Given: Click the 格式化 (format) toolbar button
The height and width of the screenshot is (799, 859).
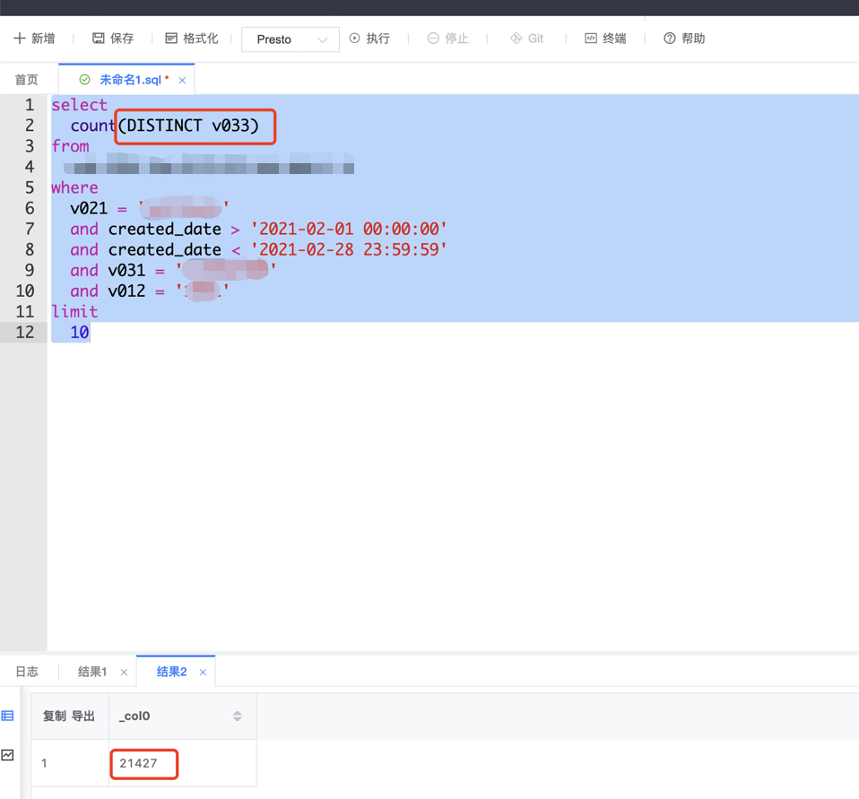Looking at the screenshot, I should 192,39.
